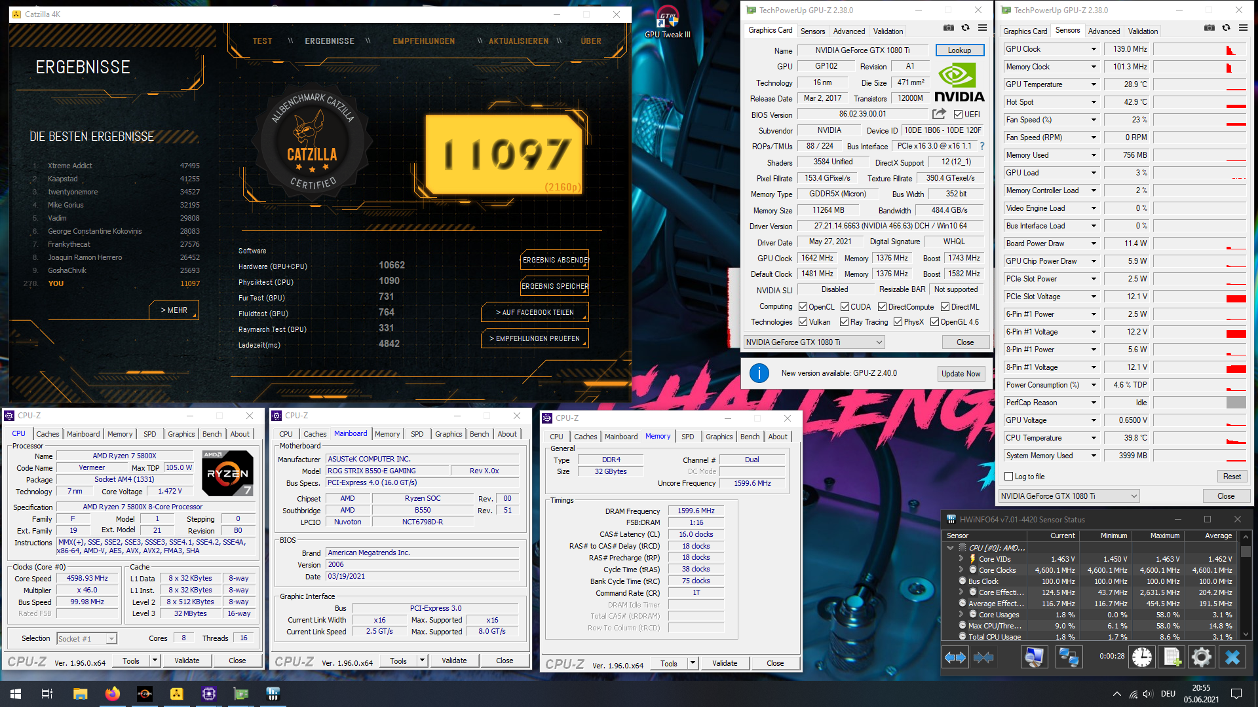Open hamburger menu in GPU-Z Sensors window
1258x707 pixels.
[1243, 27]
